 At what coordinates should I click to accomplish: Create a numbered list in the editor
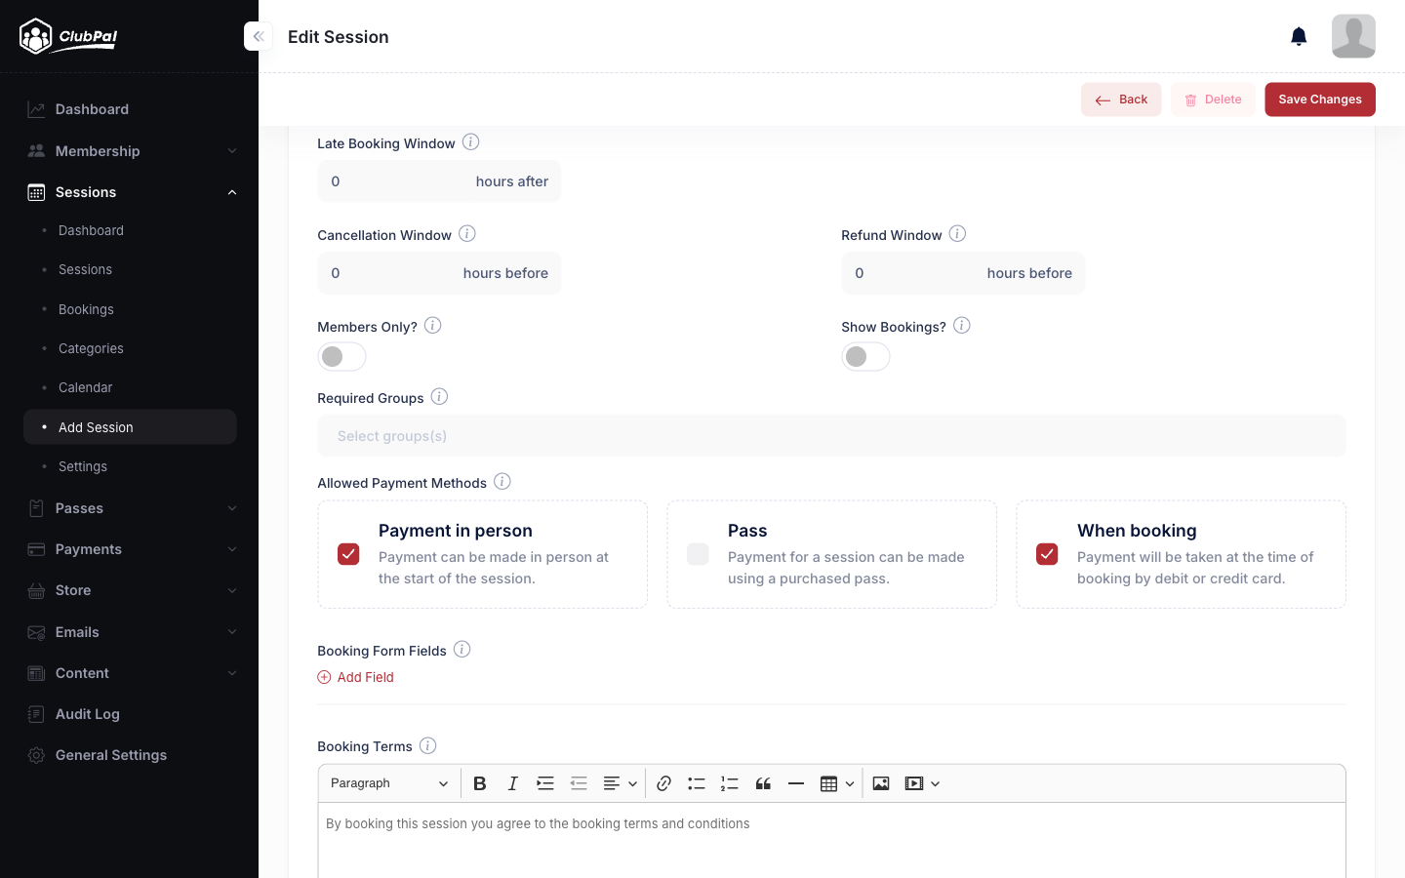pos(730,783)
